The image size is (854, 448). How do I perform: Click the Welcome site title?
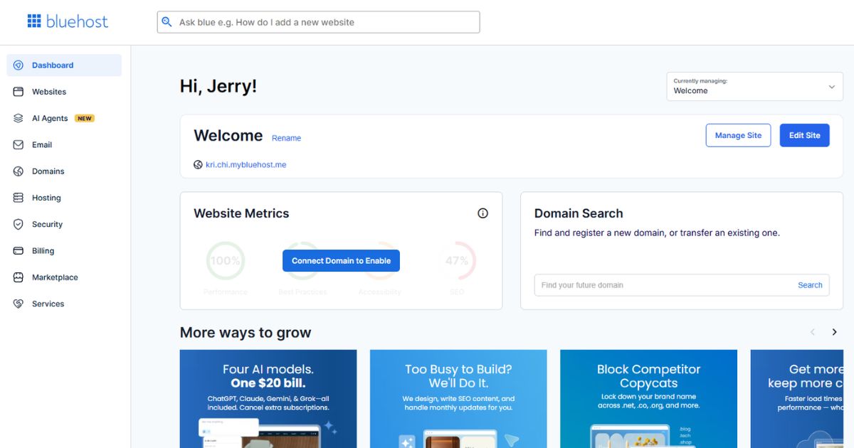[x=228, y=136]
